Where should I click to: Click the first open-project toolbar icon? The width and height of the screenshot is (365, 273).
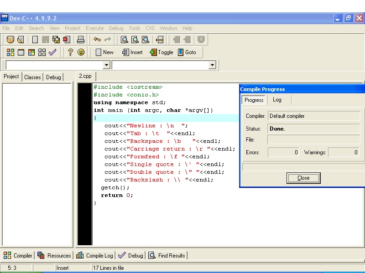point(10,40)
